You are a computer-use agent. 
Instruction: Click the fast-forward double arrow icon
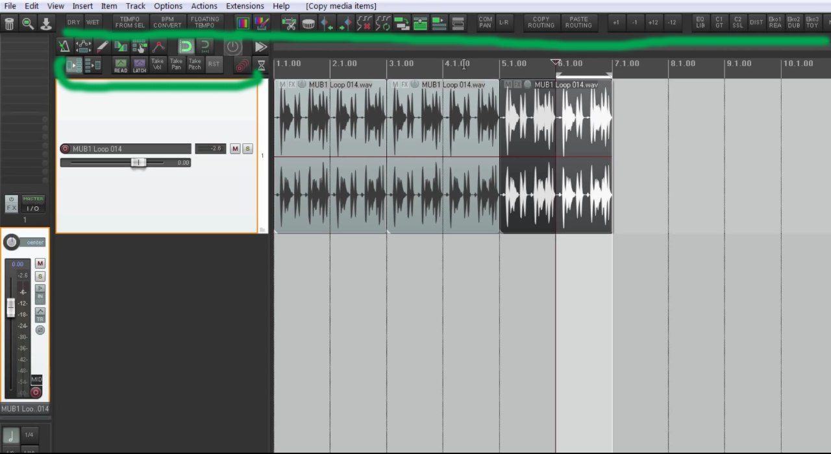(x=260, y=47)
